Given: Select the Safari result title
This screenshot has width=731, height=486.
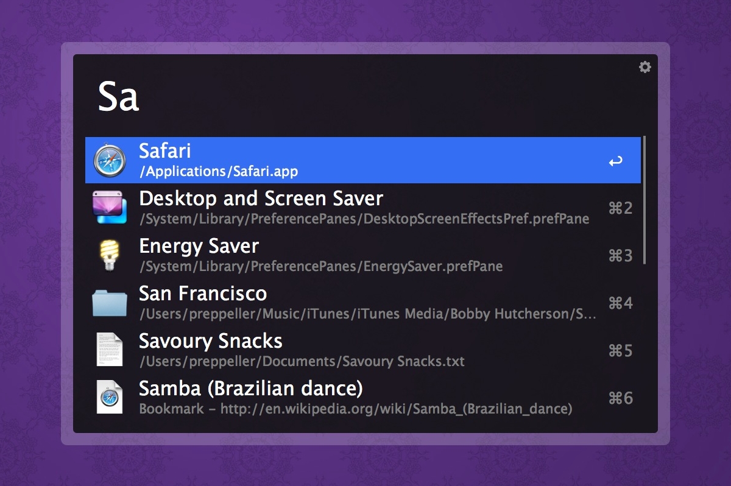Looking at the screenshot, I should click(165, 151).
